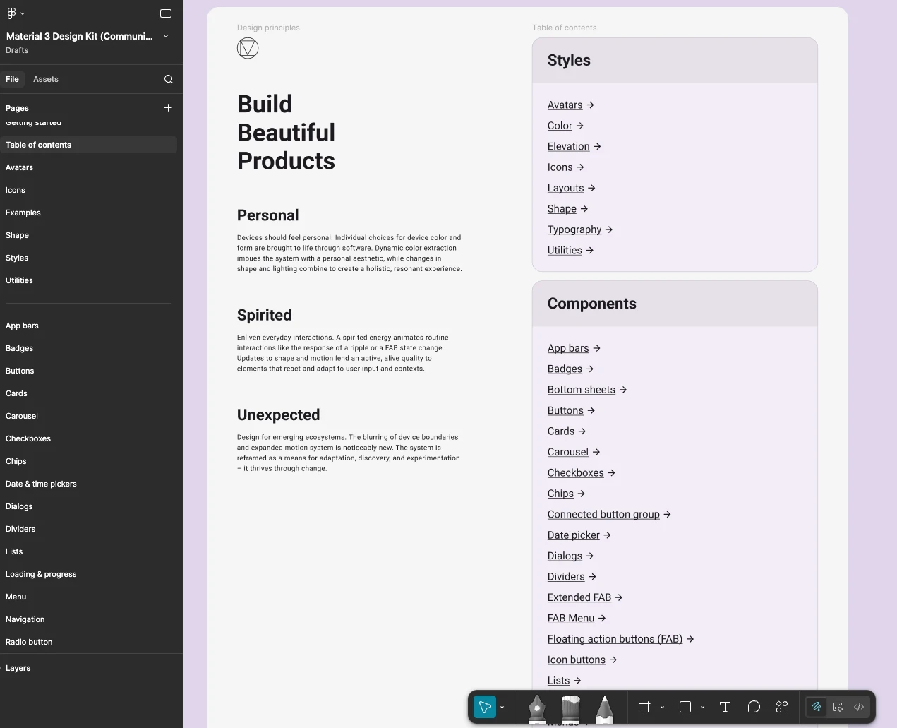Open Move tool options dropdown arrow

[x=502, y=708]
